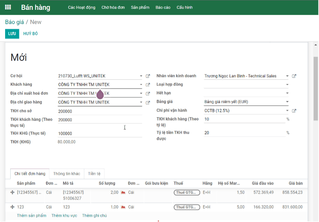Expand the Khách hàng dropdown arrow

tap(141, 84)
